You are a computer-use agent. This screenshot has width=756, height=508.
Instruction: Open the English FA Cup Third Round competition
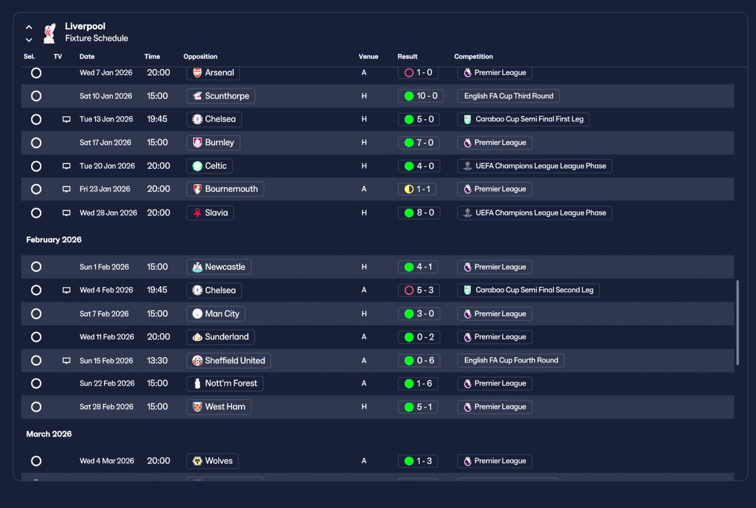pos(509,96)
